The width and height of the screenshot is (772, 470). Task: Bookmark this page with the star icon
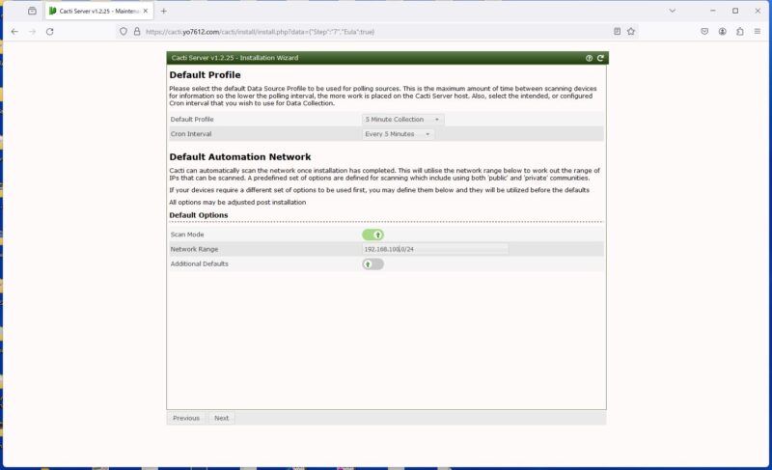[631, 32]
